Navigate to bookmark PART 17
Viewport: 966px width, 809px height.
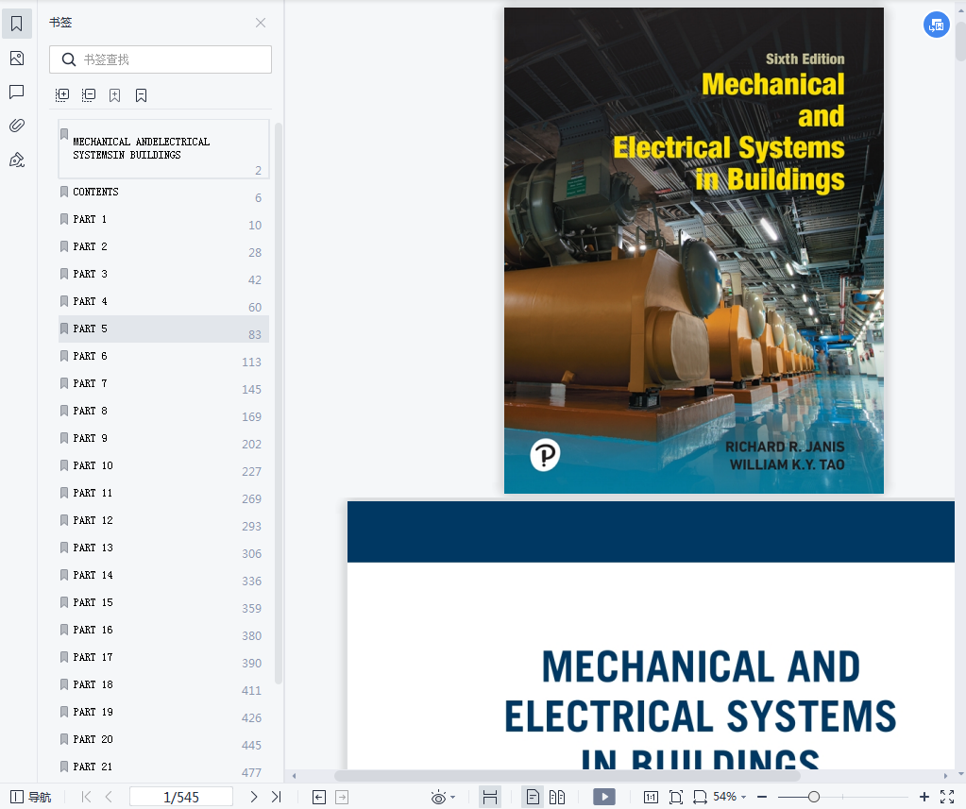(x=164, y=658)
